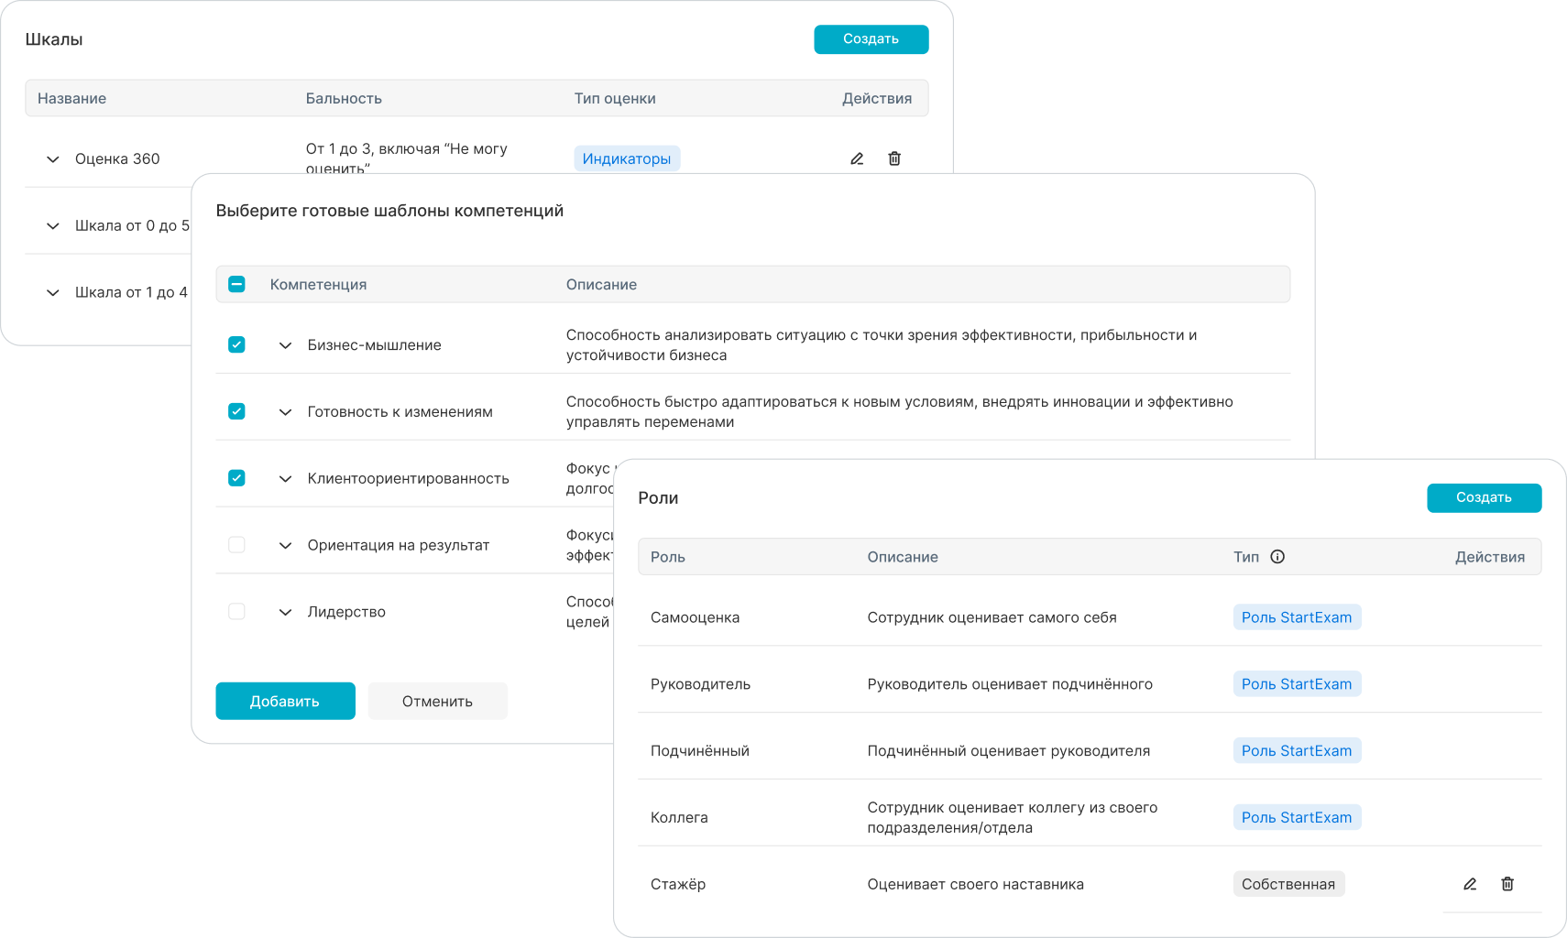Expand the Лидерство competency

click(x=285, y=613)
